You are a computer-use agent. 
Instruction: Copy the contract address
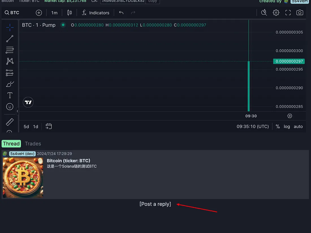(x=152, y=1)
